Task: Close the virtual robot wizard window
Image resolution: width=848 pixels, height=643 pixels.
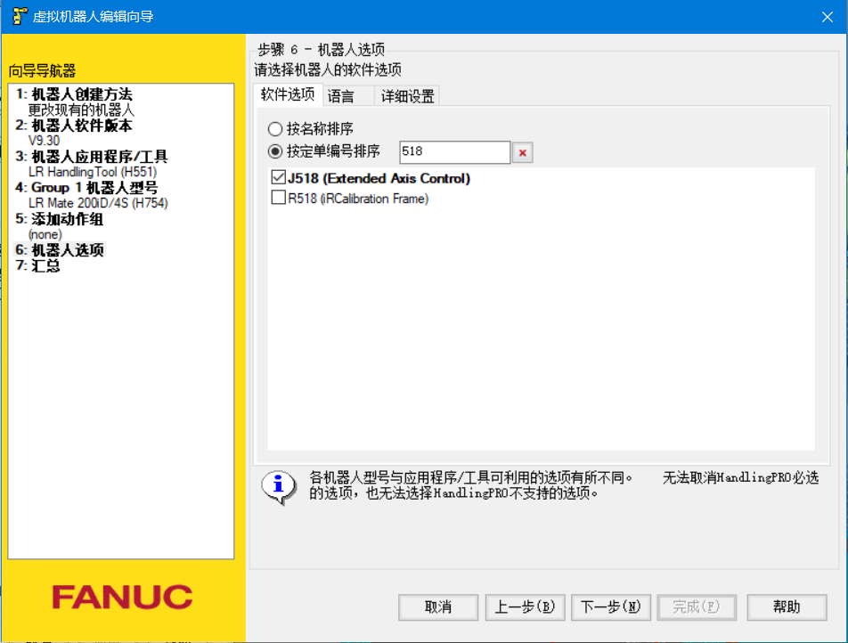Action: coord(826,16)
